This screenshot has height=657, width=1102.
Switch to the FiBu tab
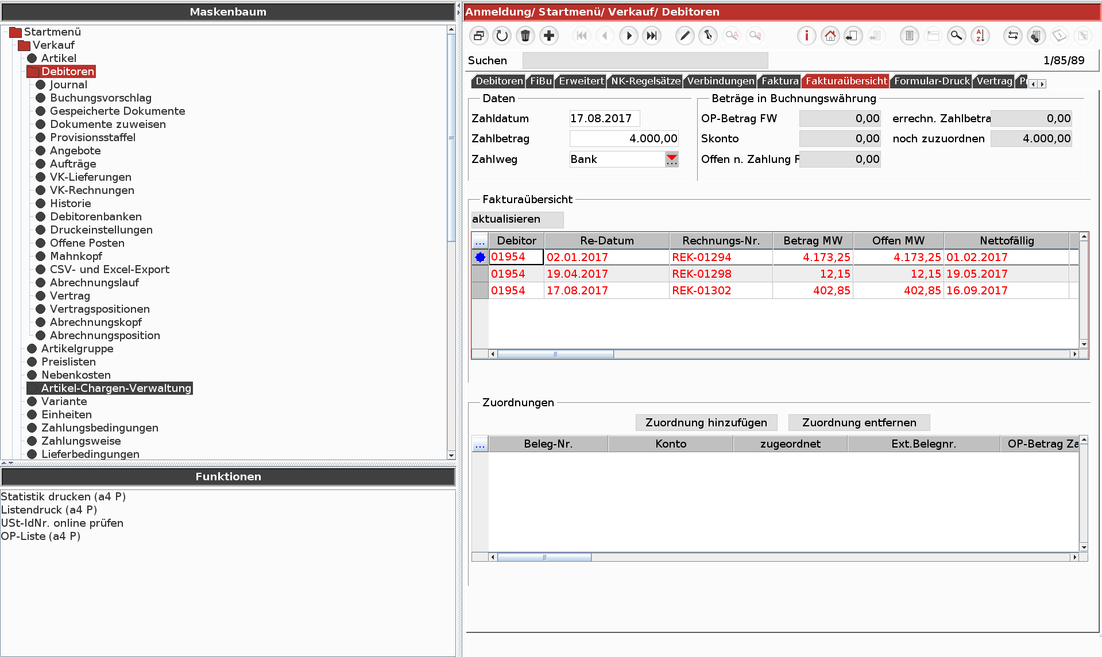(x=540, y=81)
